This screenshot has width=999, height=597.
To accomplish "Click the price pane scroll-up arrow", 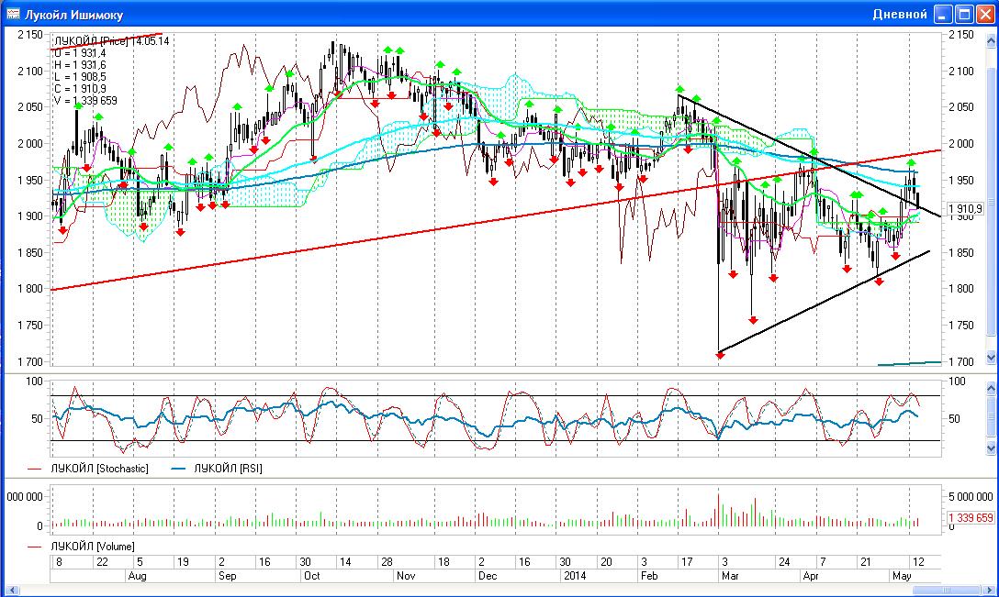I will (992, 40).
